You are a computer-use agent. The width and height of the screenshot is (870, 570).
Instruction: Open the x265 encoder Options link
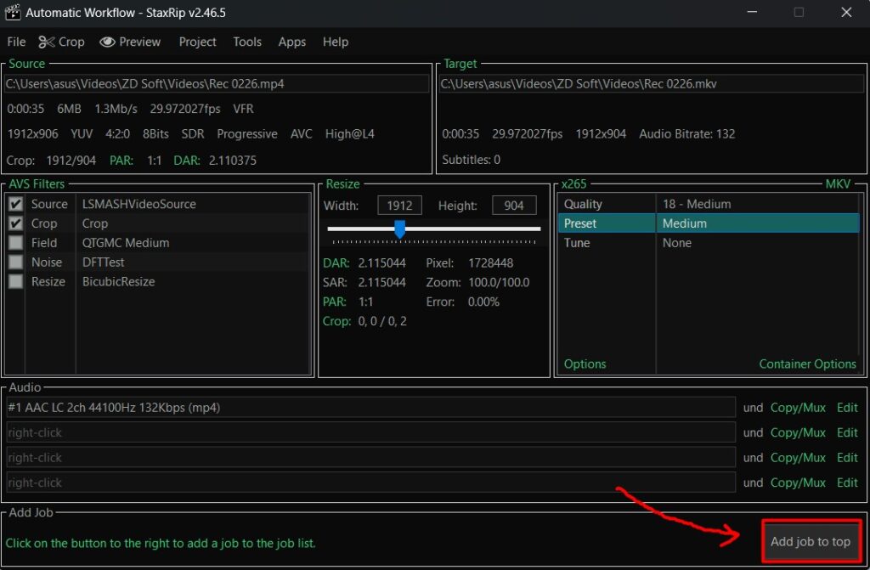click(585, 364)
